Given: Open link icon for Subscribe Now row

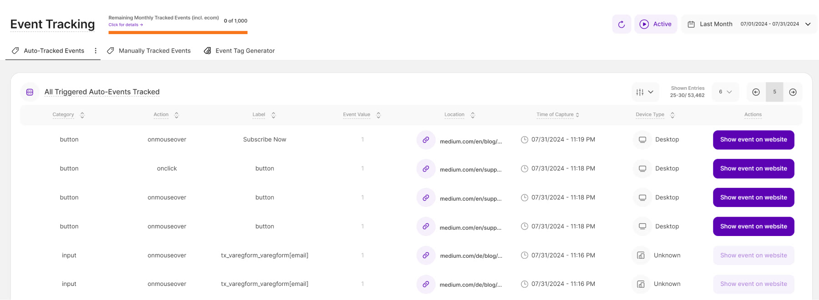Looking at the screenshot, I should [425, 140].
